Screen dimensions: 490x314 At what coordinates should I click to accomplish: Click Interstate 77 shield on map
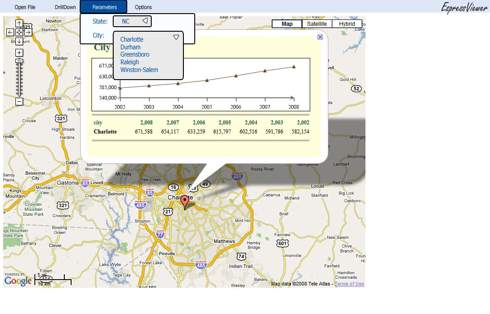[160, 234]
